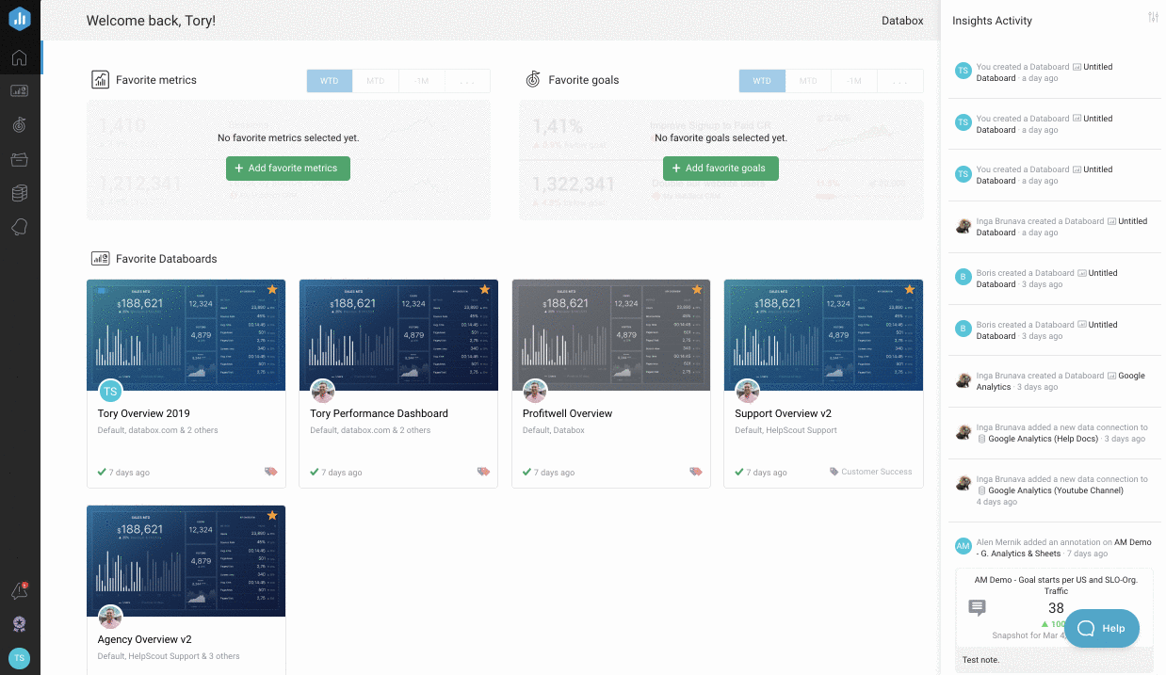Viewport: 1166px width, 675px height.
Task: Open Profitwell Overview thumbnail
Action: click(611, 335)
